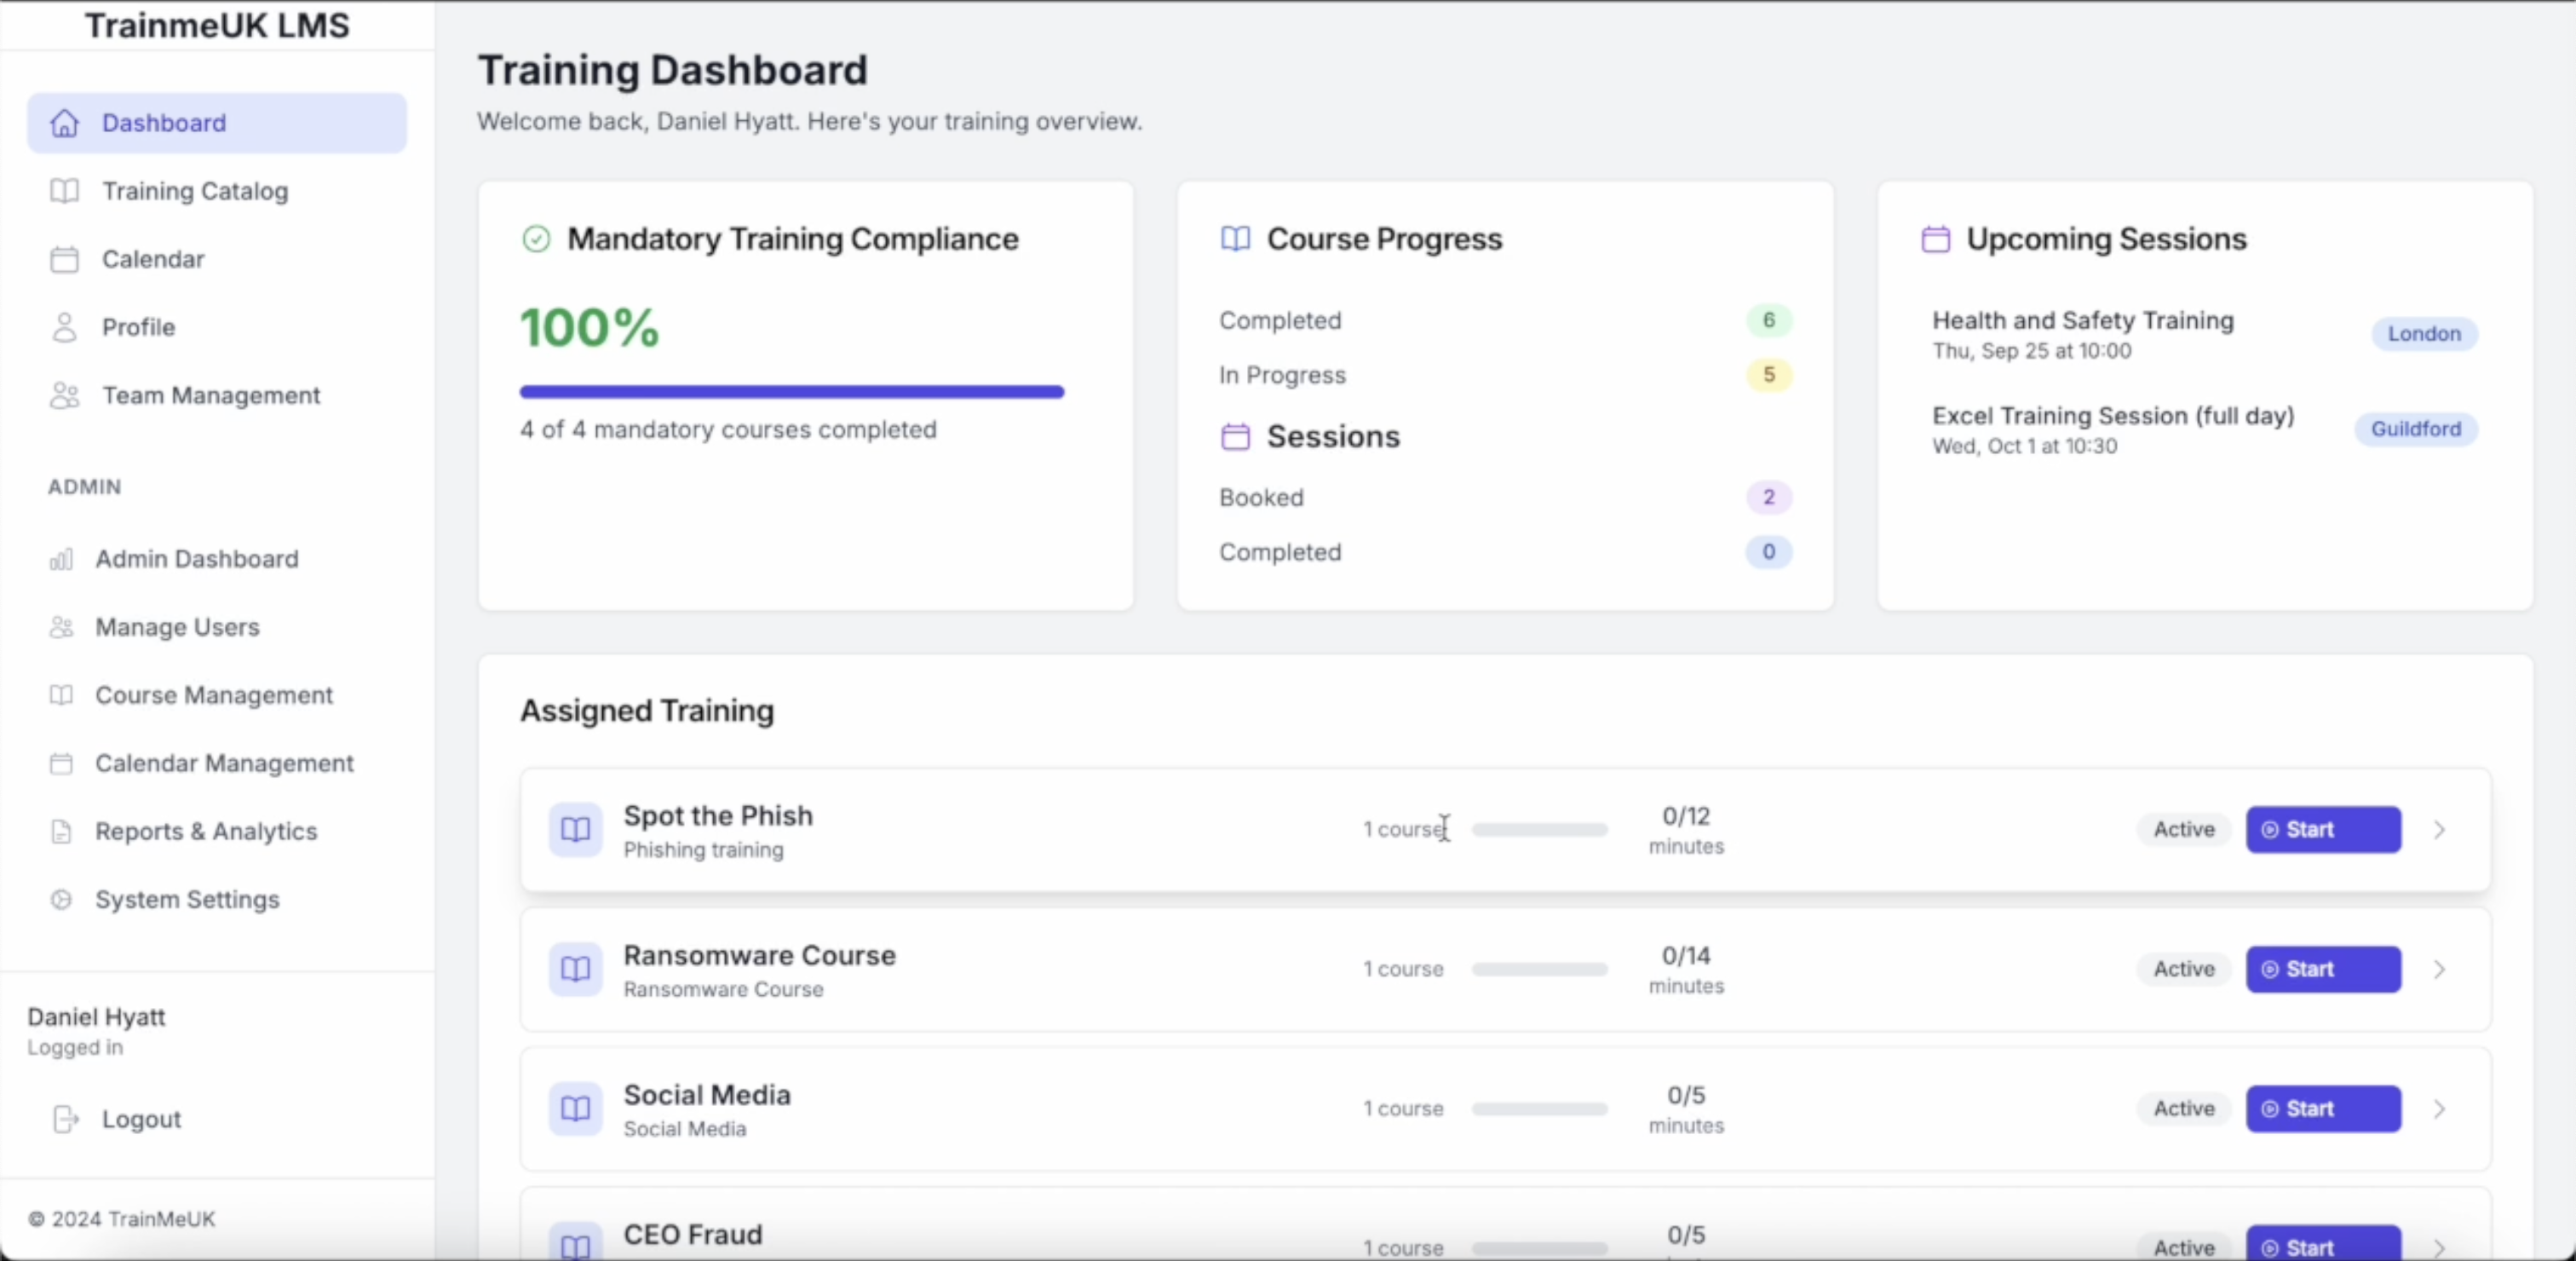The height and width of the screenshot is (1261, 2576).
Task: Go to Calendar in the sidebar
Action: 217,259
